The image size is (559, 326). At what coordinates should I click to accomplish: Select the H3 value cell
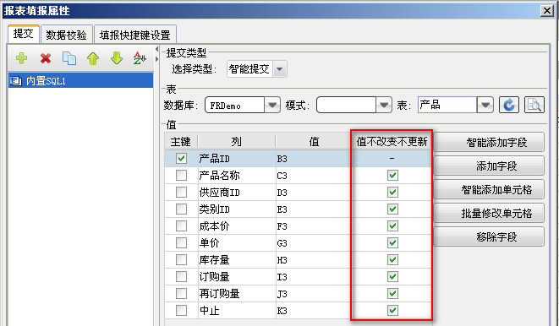click(x=314, y=260)
